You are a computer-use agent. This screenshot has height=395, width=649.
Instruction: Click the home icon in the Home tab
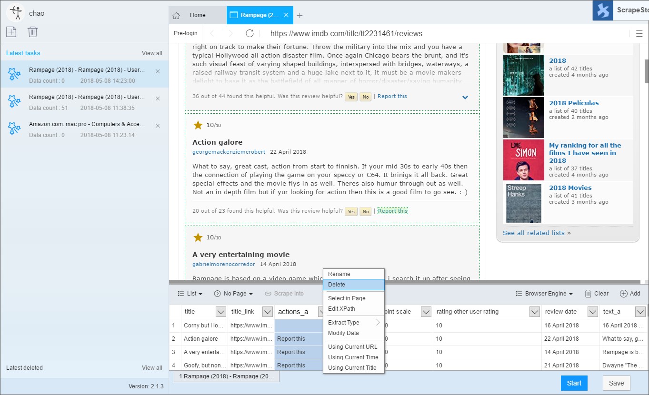[176, 15]
